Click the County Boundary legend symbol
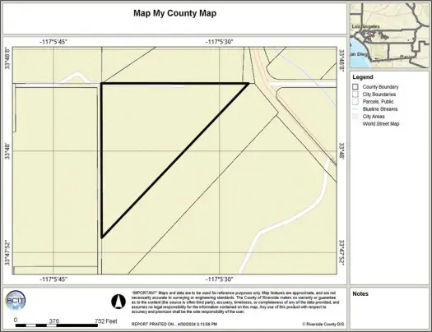The height and width of the screenshot is (332, 432). [x=355, y=87]
